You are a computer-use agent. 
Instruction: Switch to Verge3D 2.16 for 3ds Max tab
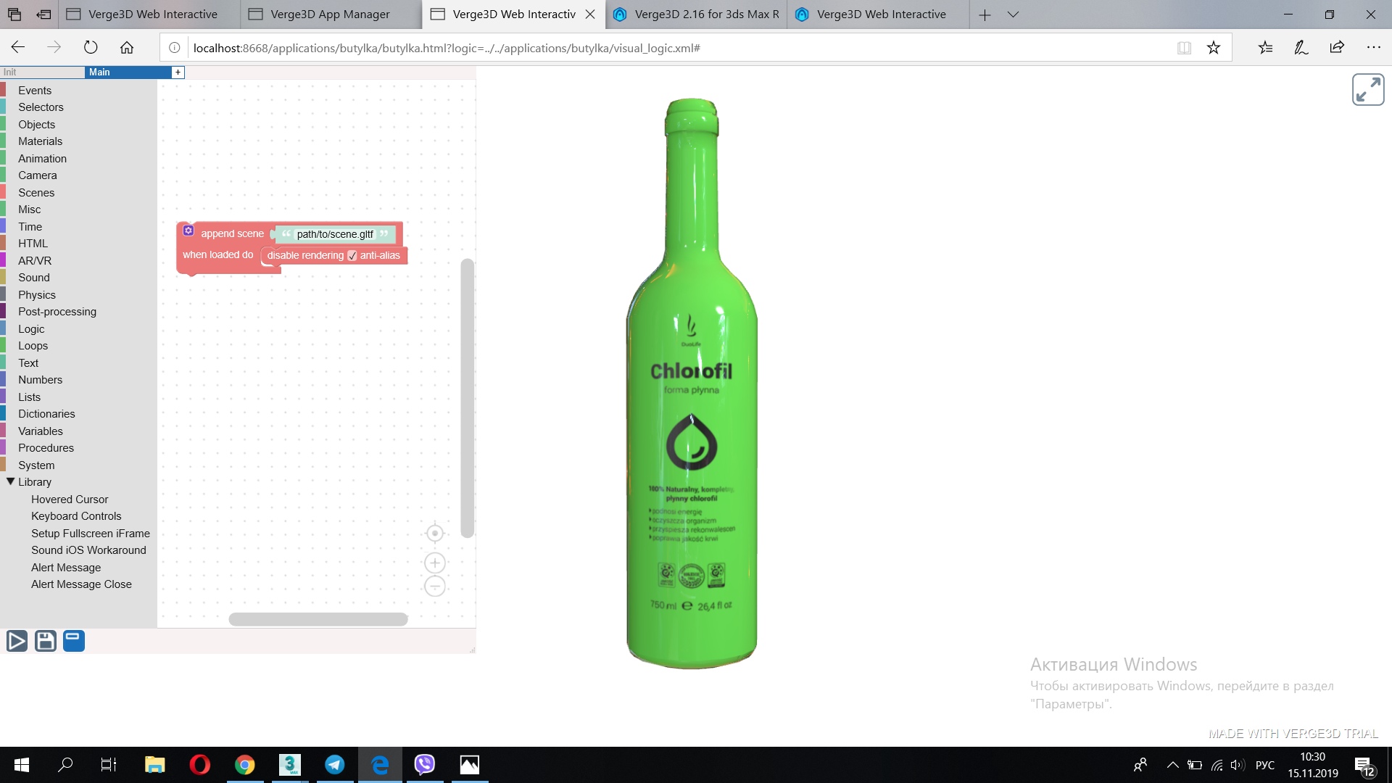click(x=696, y=14)
